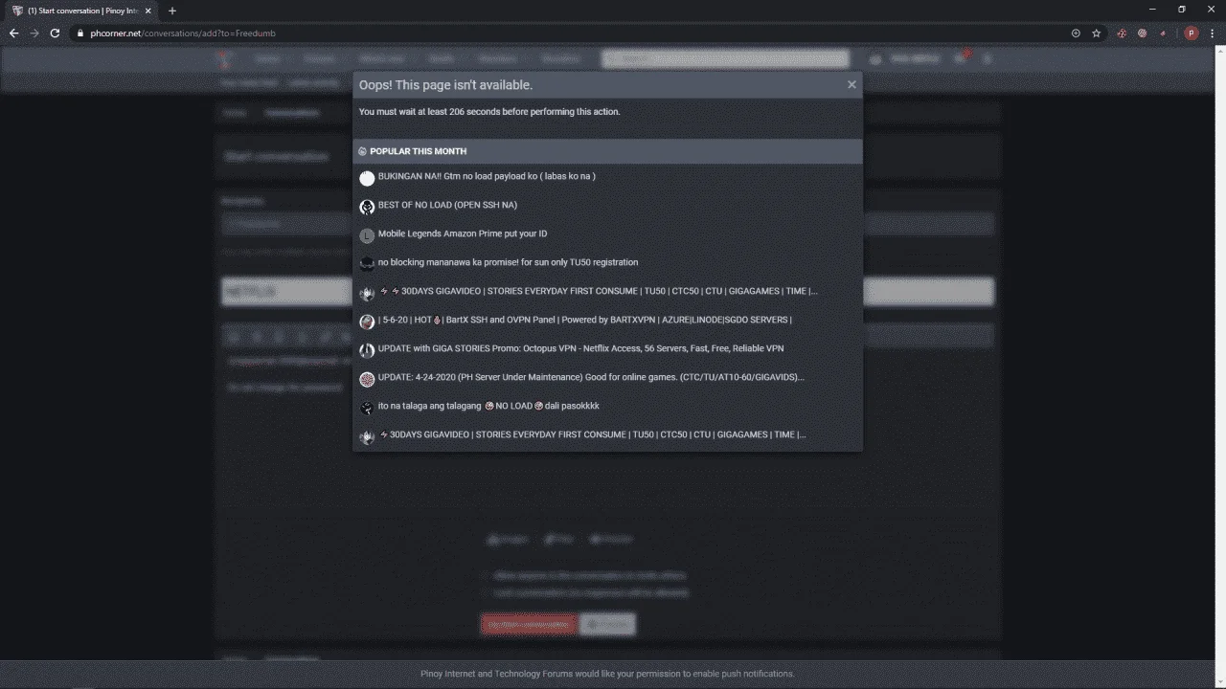Close the 'Start conversation' browser tab
The image size is (1226, 689).
(148, 11)
